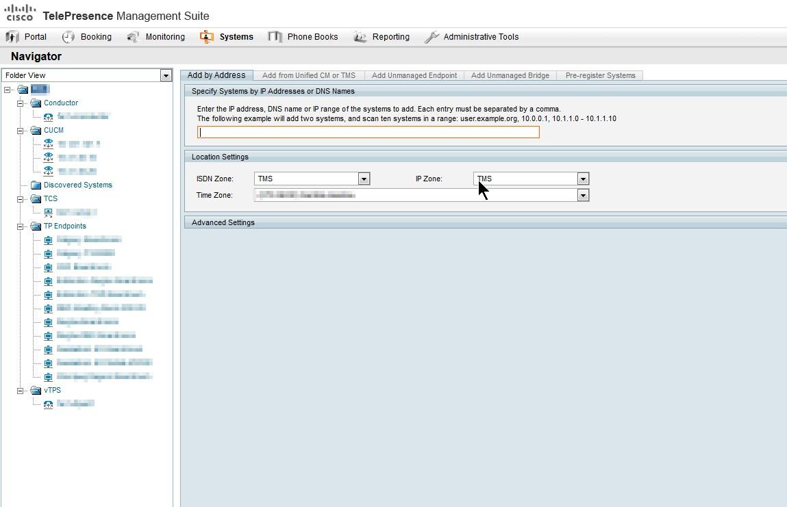
Task: Collapse the TCS folder
Action: coord(20,199)
